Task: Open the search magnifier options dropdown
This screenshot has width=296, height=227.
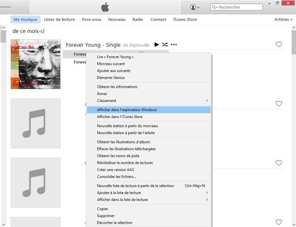Action: [x=215, y=7]
